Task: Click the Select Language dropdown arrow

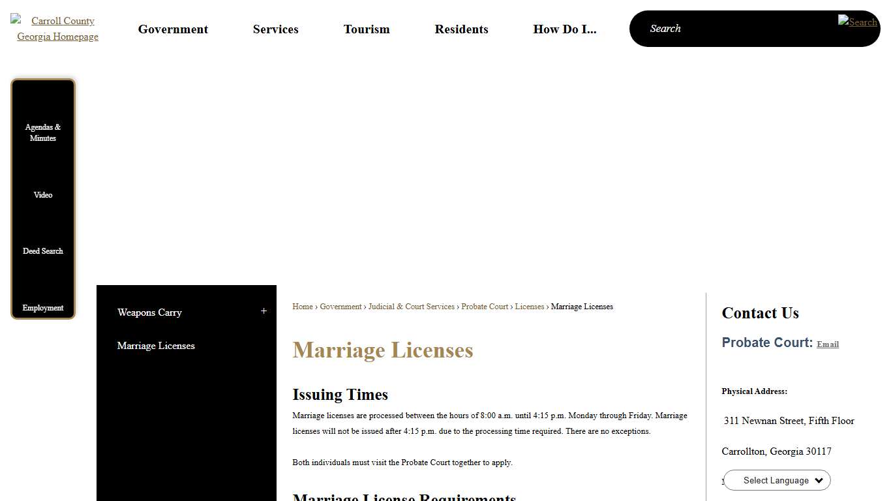Action: click(x=819, y=480)
